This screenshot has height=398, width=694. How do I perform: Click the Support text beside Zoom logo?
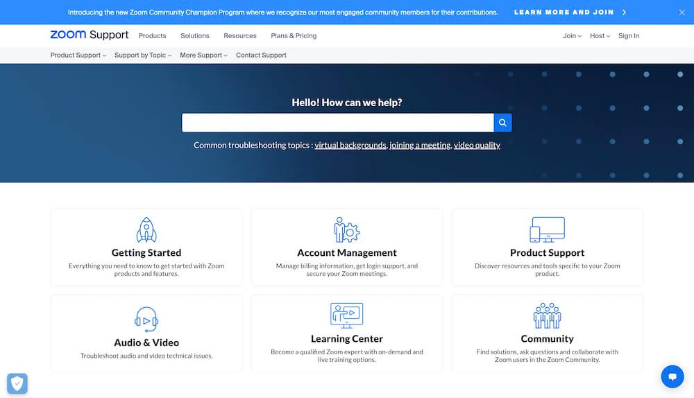tap(109, 35)
